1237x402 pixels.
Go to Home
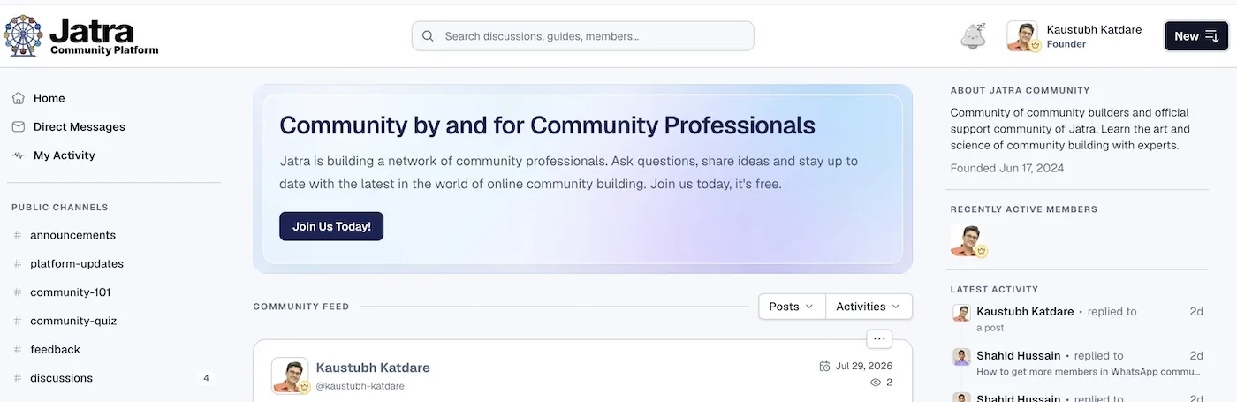[x=49, y=98]
